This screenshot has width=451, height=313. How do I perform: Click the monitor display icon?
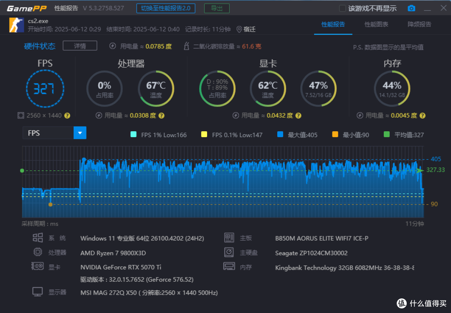click(x=38, y=292)
